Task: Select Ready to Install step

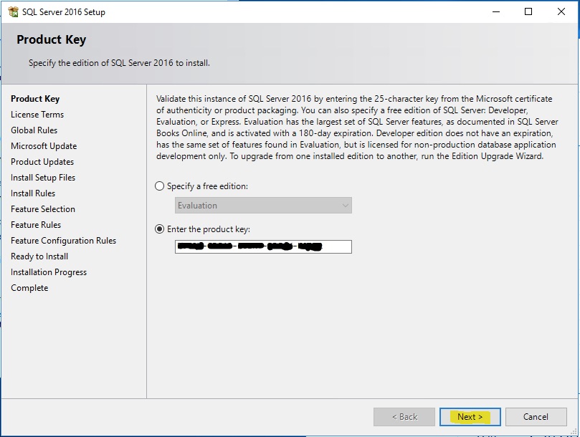Action: (x=39, y=256)
